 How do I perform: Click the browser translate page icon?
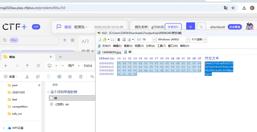click(226, 8)
